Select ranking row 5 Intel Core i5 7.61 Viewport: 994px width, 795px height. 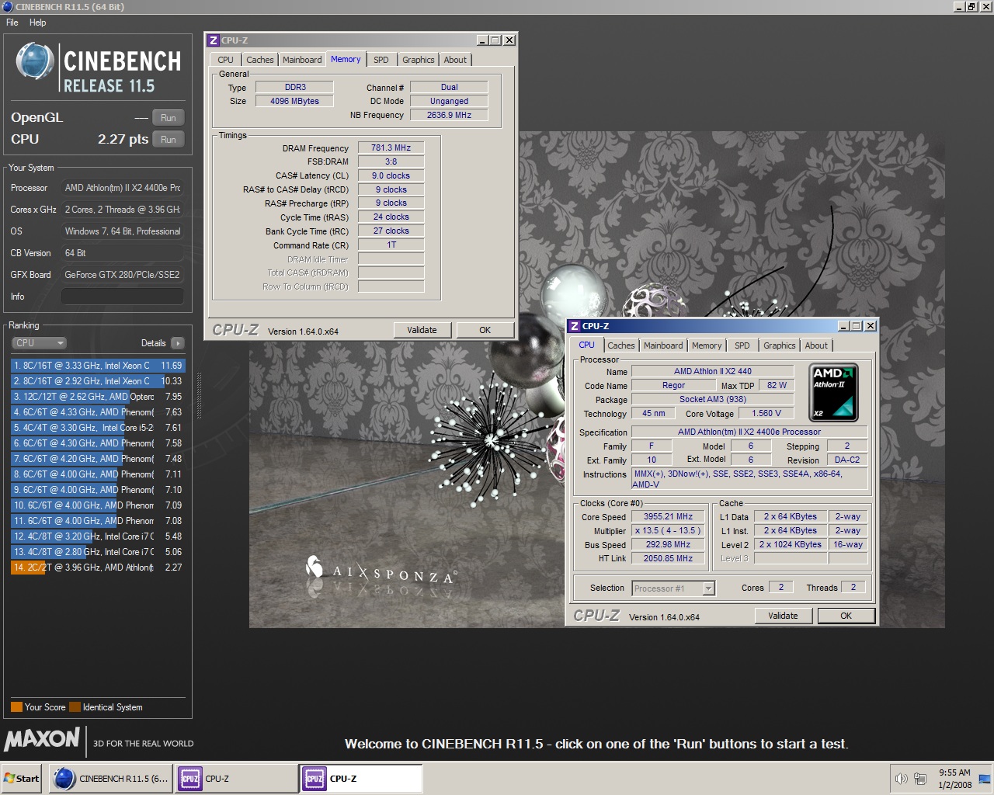[98, 428]
